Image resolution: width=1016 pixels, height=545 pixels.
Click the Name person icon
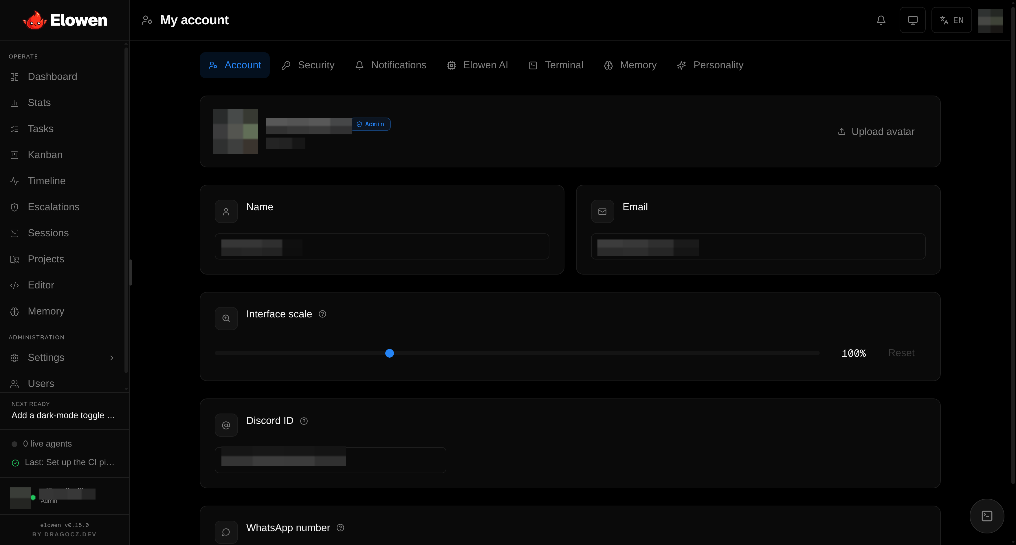tap(226, 211)
